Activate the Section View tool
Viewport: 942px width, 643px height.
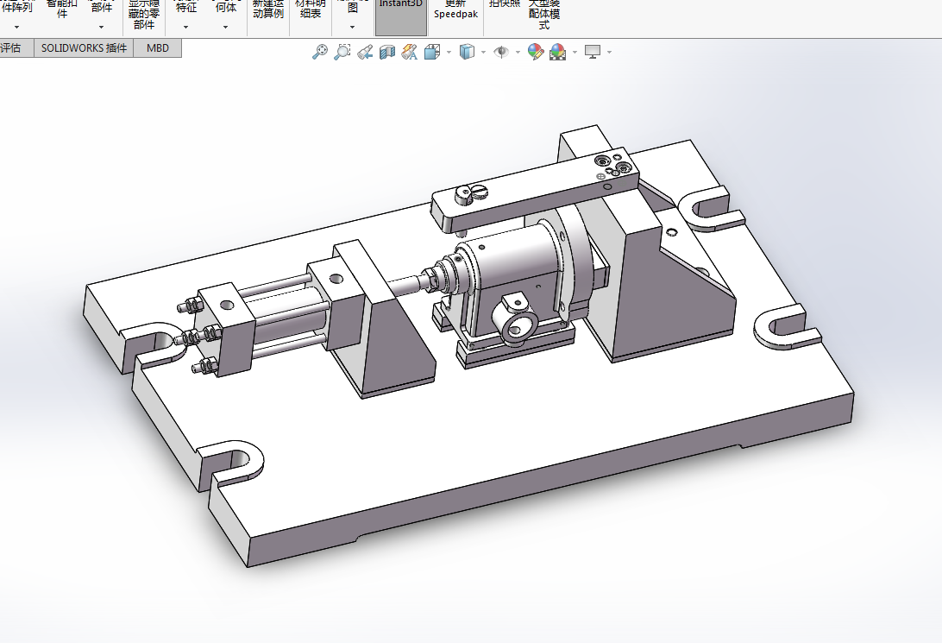pos(386,53)
